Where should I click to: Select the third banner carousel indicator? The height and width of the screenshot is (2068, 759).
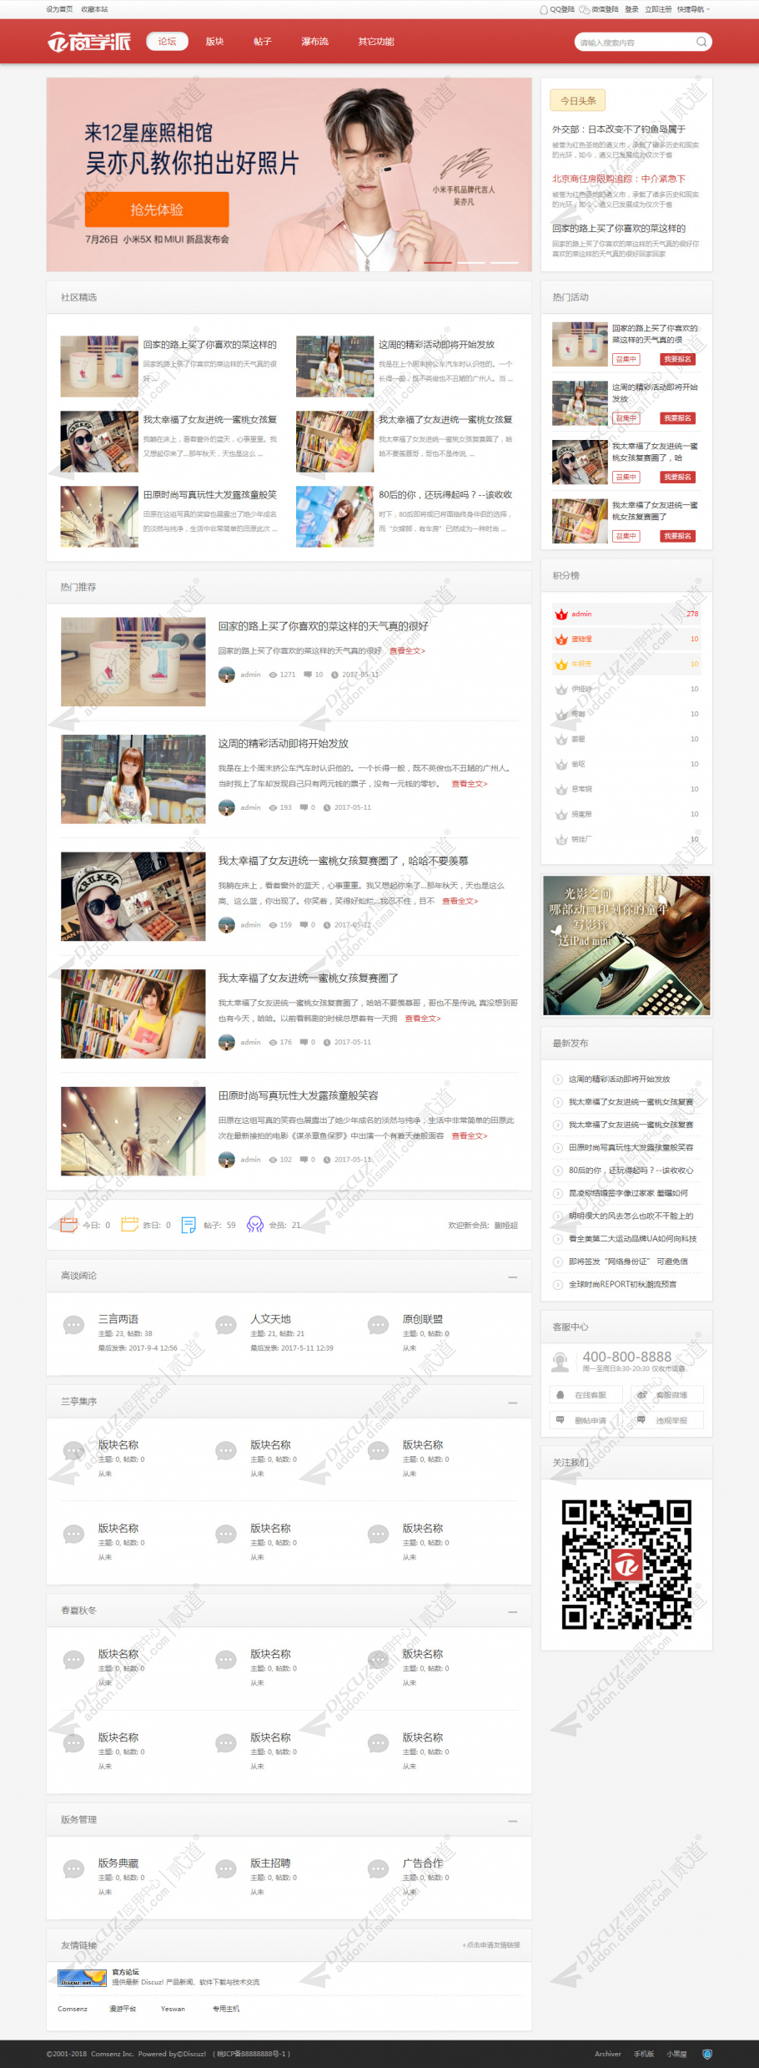tap(505, 262)
